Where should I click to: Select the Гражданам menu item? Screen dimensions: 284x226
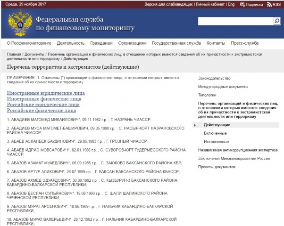101,43
